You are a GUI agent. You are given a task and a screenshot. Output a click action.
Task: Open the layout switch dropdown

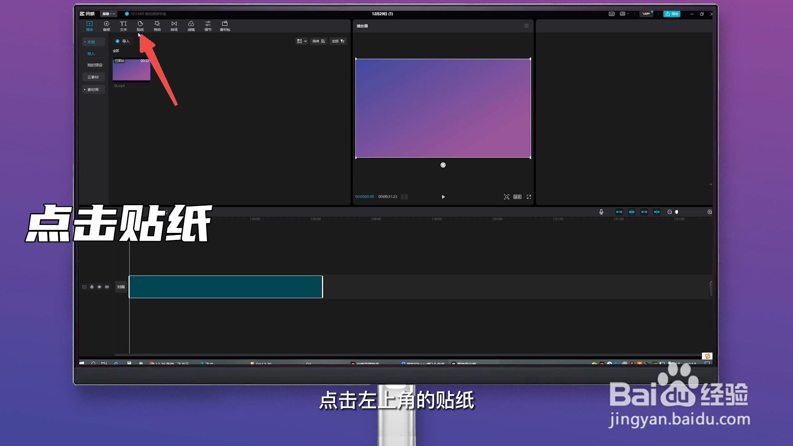[x=624, y=14]
